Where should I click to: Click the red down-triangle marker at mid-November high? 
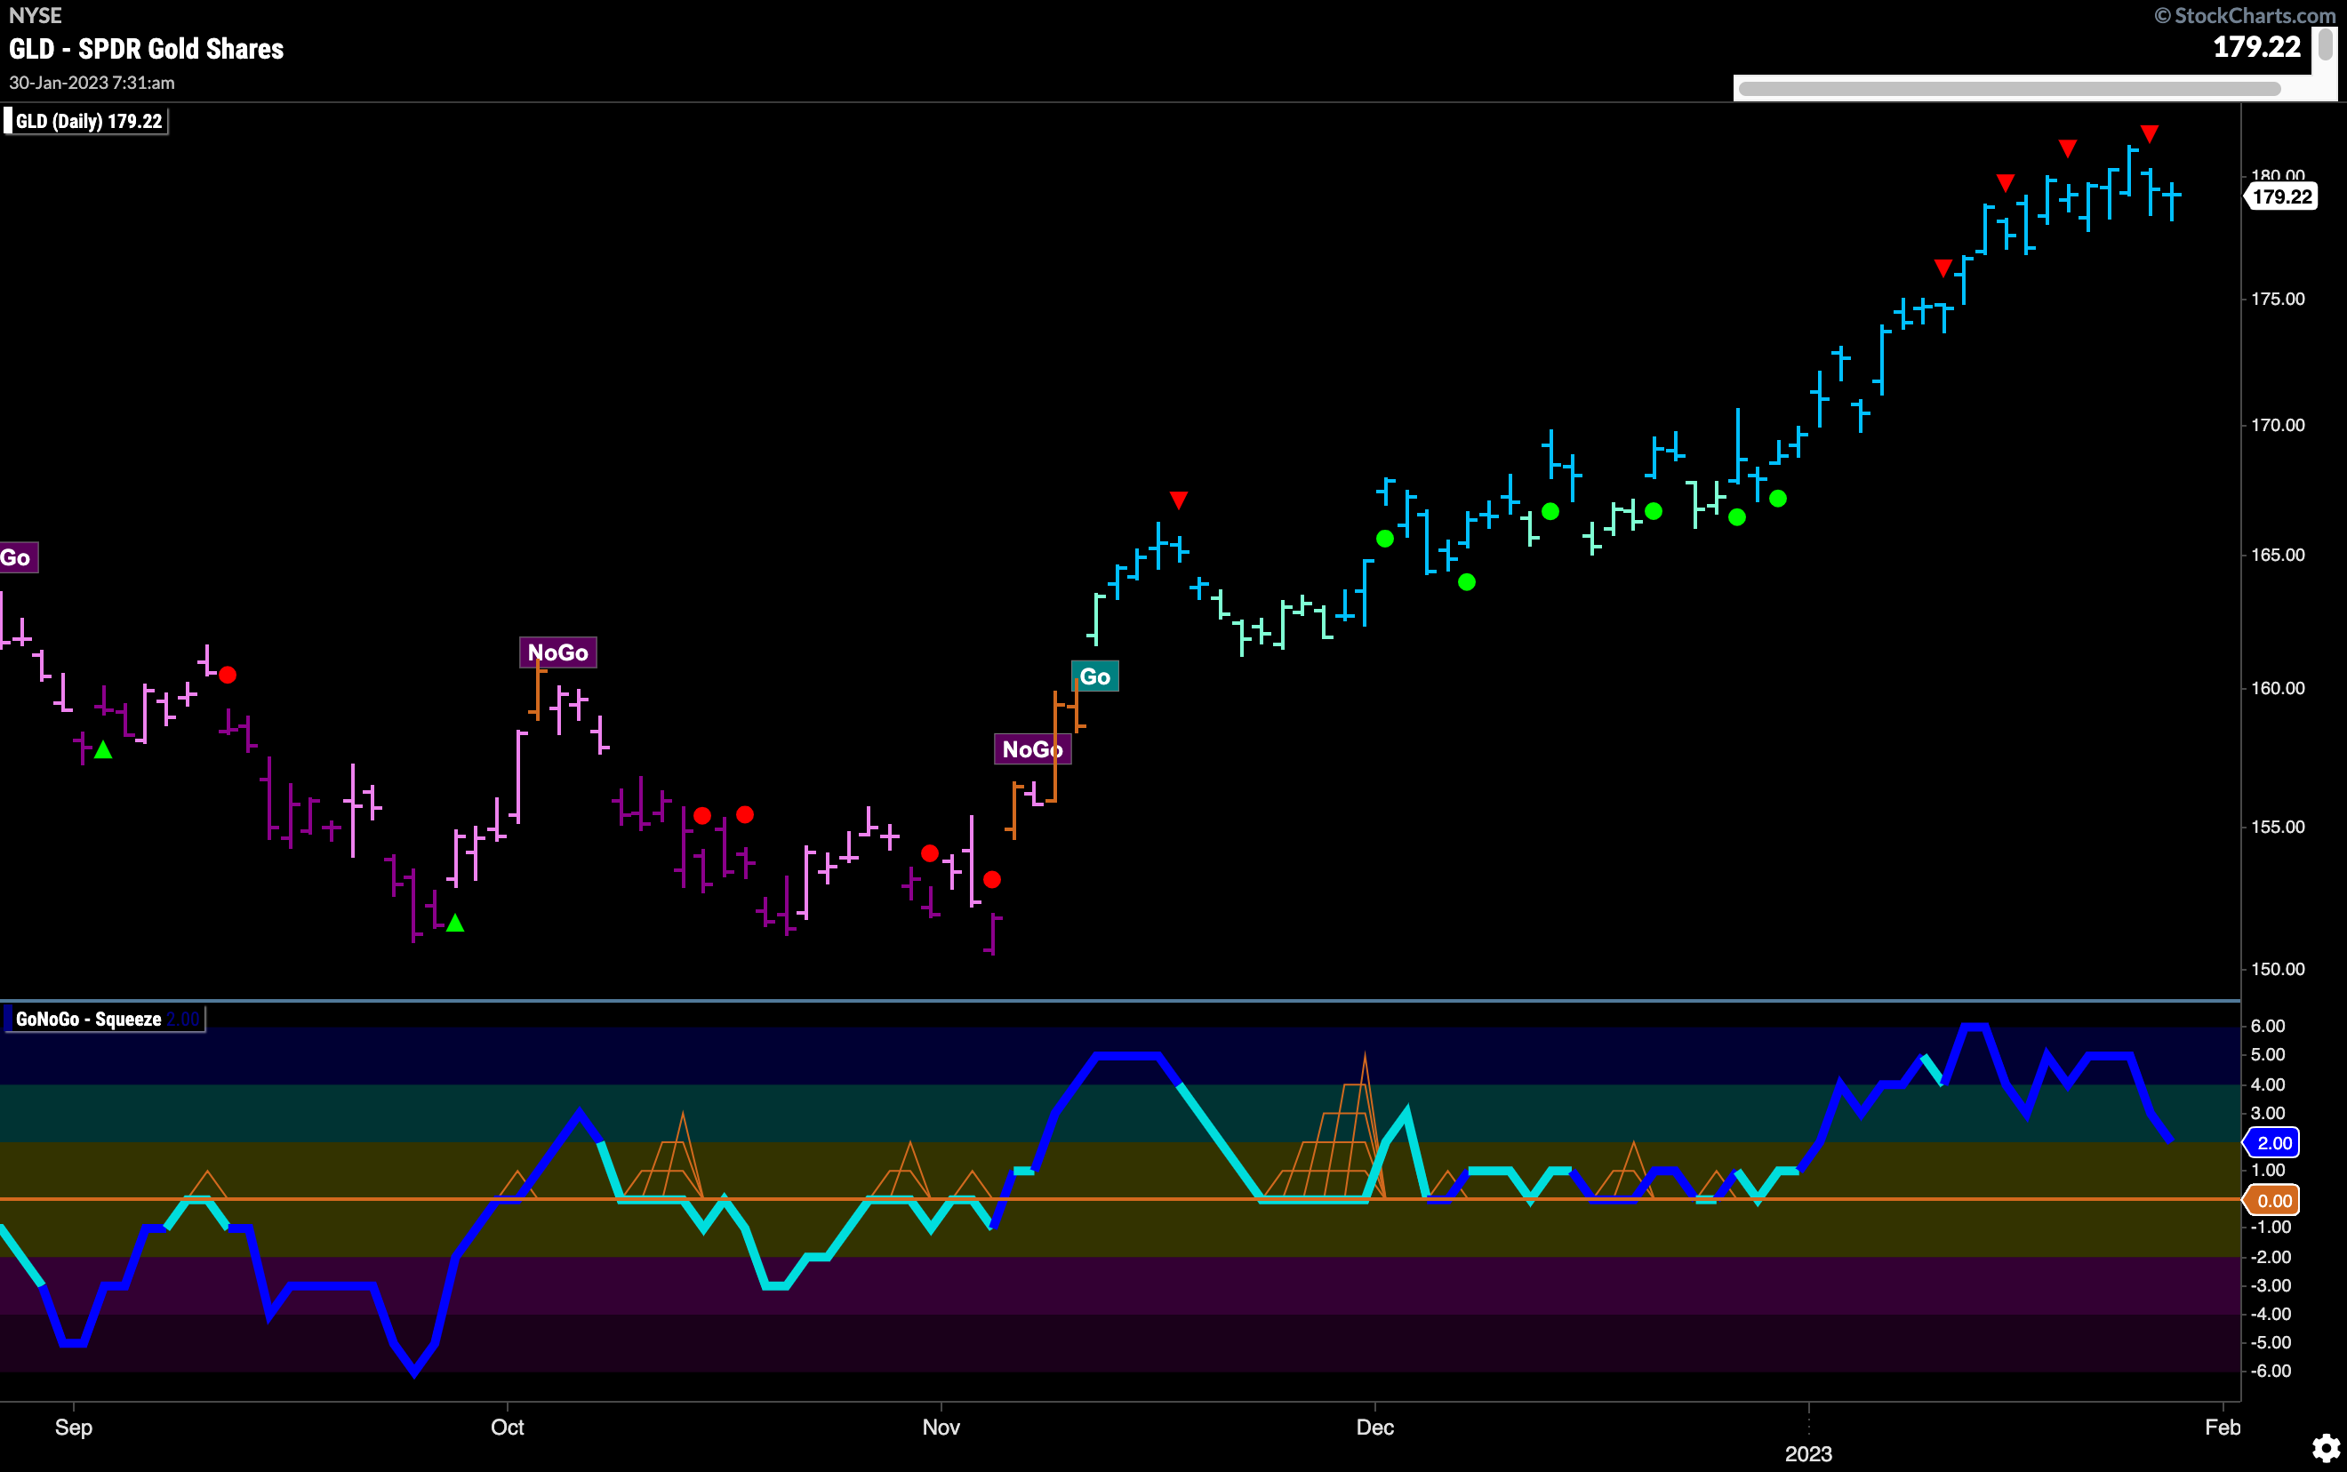pyautogui.click(x=1178, y=500)
